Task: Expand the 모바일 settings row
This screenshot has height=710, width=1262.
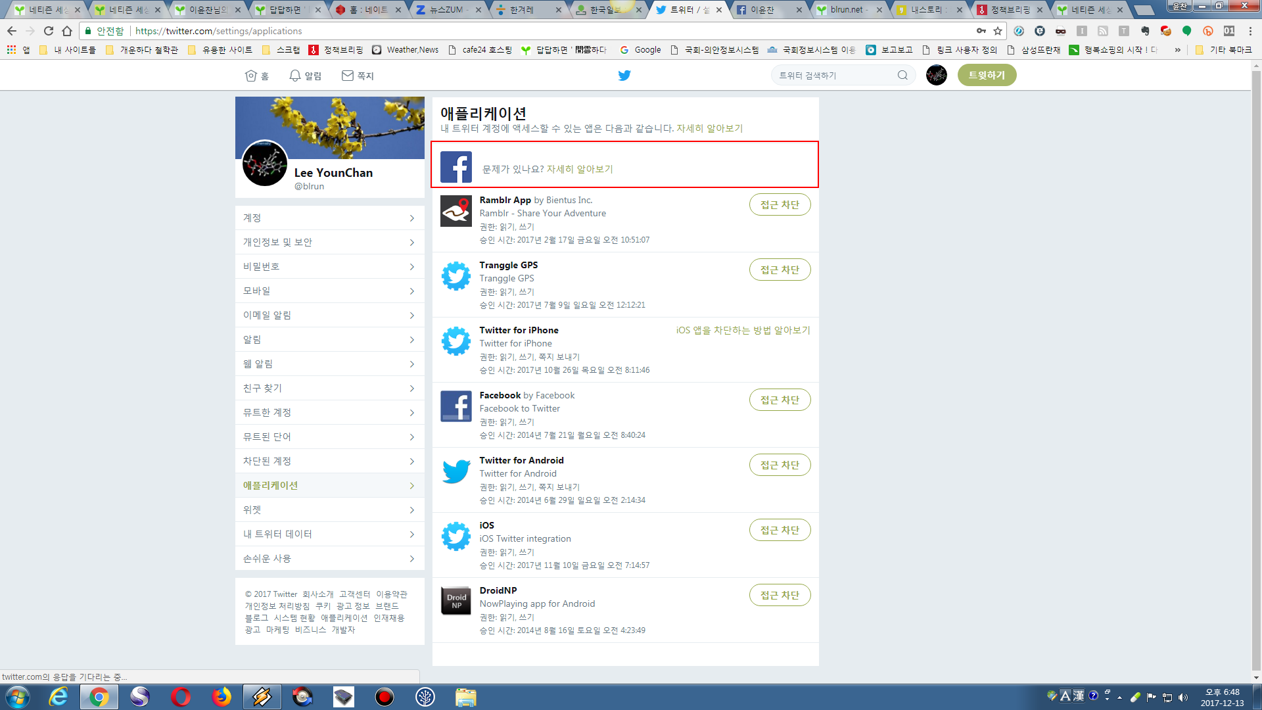Action: pyautogui.click(x=330, y=291)
